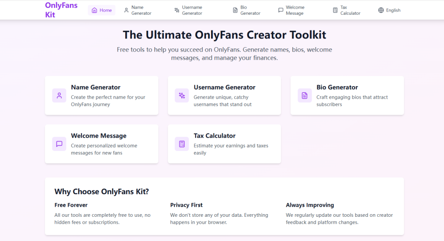Click the calculator icon in the top navigation
The width and height of the screenshot is (444, 241).
(x=335, y=10)
